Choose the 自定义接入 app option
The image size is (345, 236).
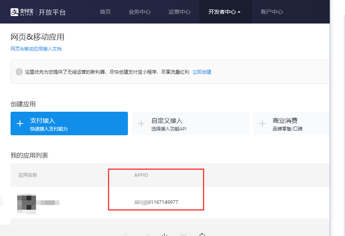click(x=190, y=123)
